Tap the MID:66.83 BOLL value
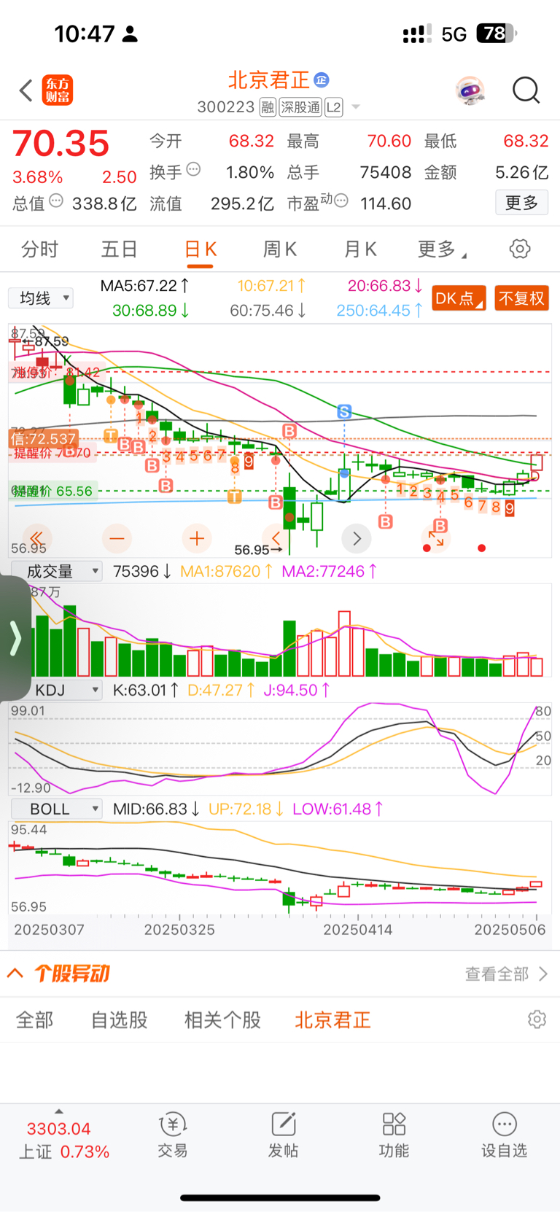Image resolution: width=560 pixels, height=1212 pixels. 157,809
